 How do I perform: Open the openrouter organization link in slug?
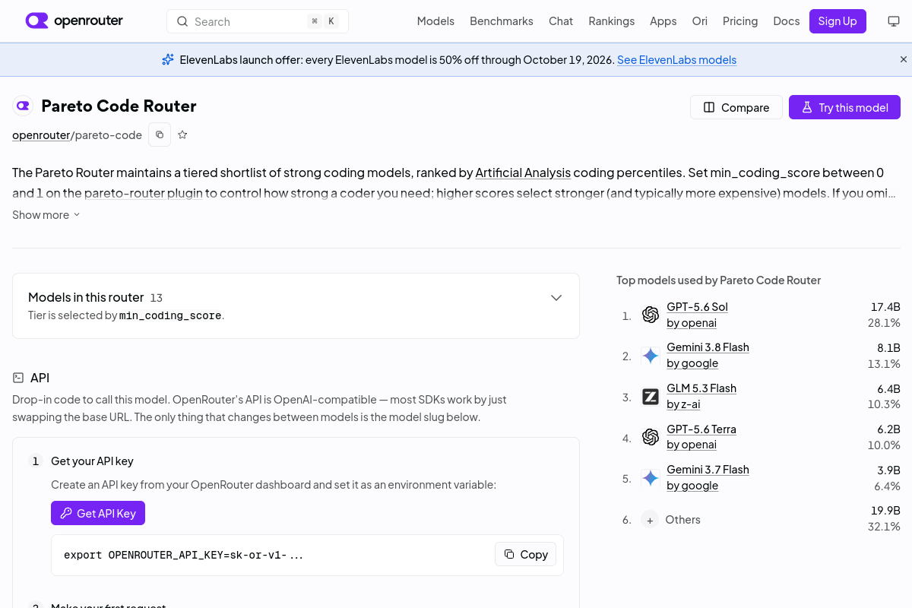[41, 135]
